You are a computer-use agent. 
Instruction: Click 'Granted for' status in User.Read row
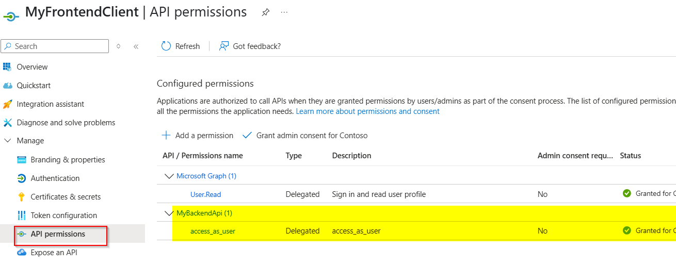[x=655, y=194]
